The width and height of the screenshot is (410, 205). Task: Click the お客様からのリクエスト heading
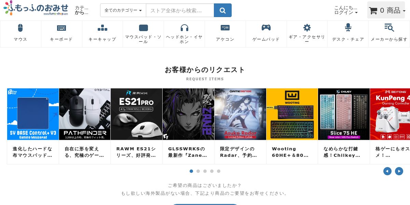click(205, 70)
